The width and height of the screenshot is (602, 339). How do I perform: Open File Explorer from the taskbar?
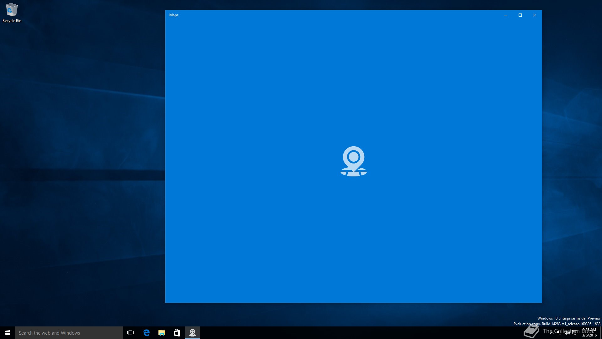(x=161, y=333)
